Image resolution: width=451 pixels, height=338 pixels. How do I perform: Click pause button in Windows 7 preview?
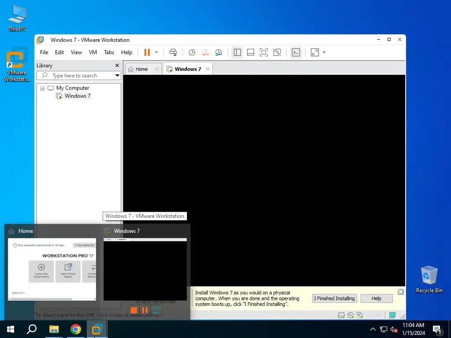[145, 310]
